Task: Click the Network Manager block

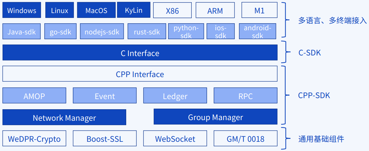Action: (64, 117)
